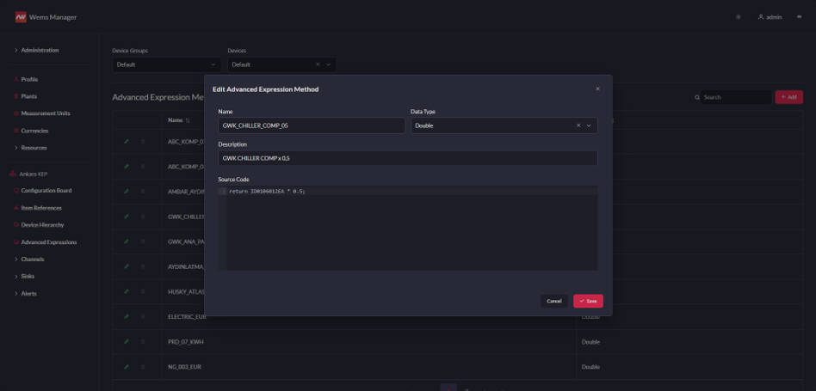
Task: Toggle the light/dark theme icon
Action: 738,17
